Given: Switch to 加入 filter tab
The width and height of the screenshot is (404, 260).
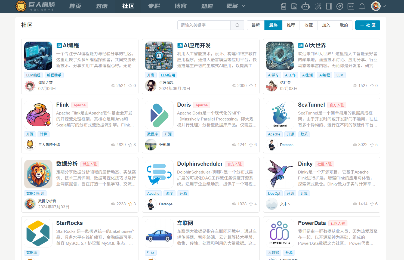Looking at the screenshot, I should [x=326, y=25].
